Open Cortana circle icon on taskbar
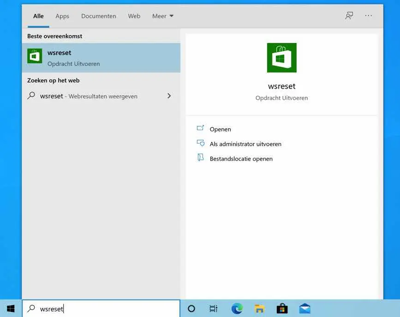This screenshot has width=400, height=317. 191,309
